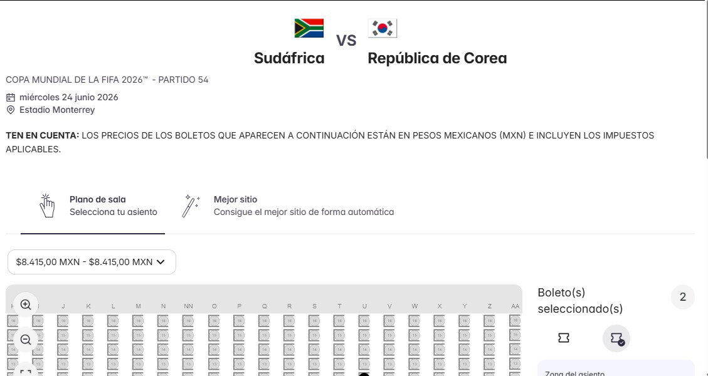Click the selected tickets count badge '2'
This screenshot has height=376, width=708.
point(683,297)
